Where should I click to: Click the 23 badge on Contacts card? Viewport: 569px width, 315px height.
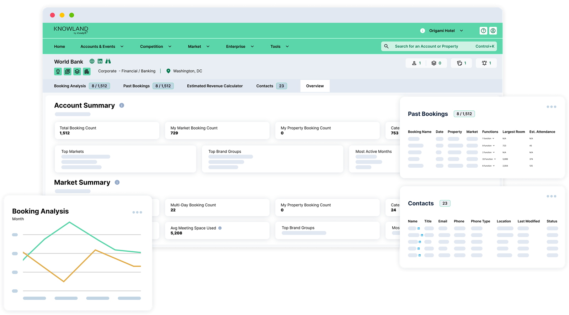445,204
